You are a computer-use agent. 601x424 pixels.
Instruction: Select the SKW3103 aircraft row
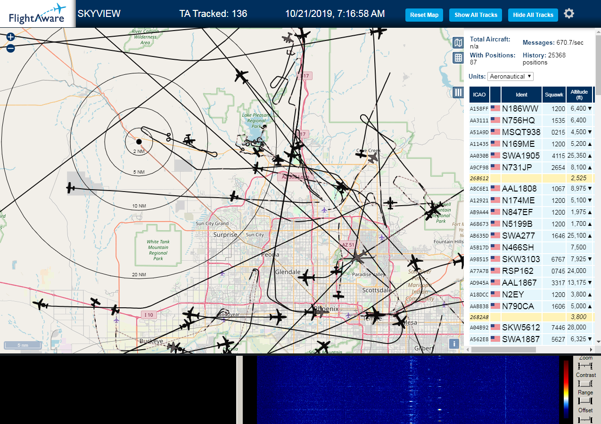(532, 259)
